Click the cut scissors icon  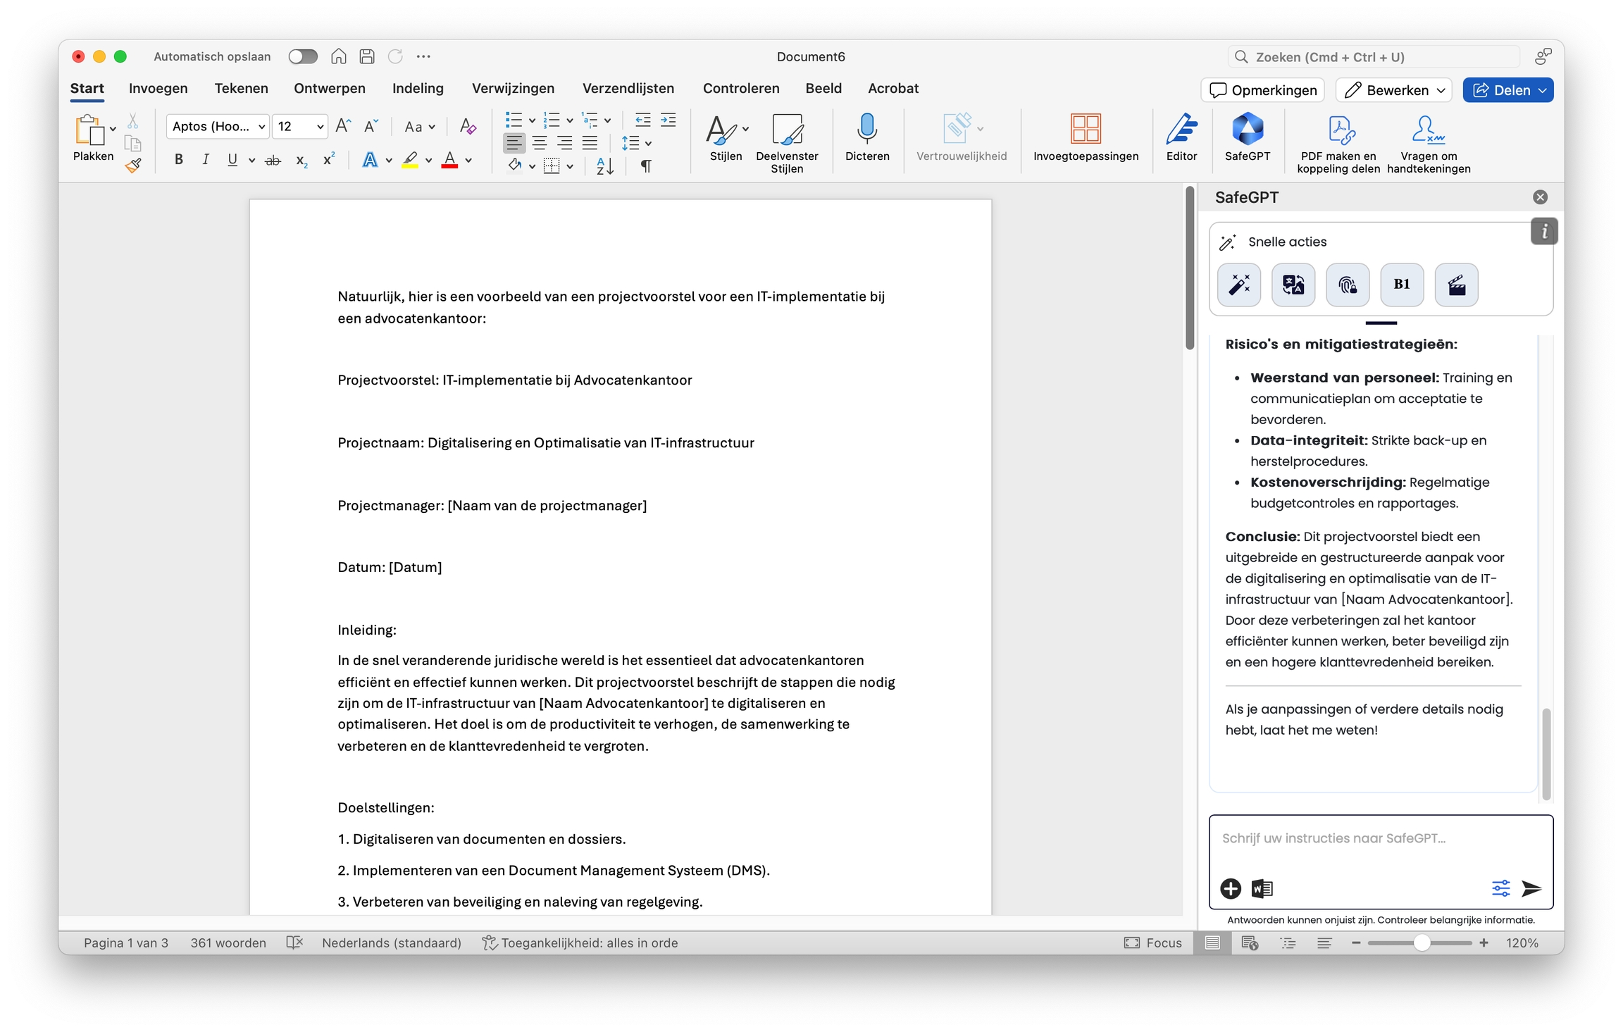coord(132,121)
